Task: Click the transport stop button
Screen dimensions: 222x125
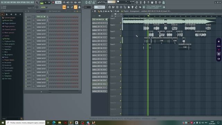Action: (x=49, y=2)
